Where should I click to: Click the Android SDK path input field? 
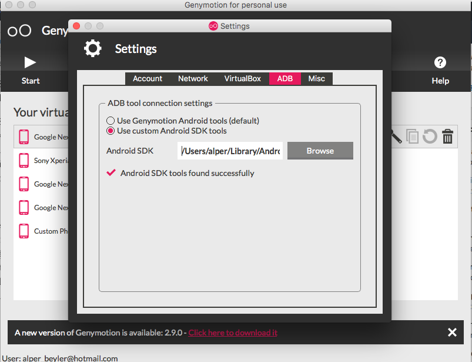230,151
